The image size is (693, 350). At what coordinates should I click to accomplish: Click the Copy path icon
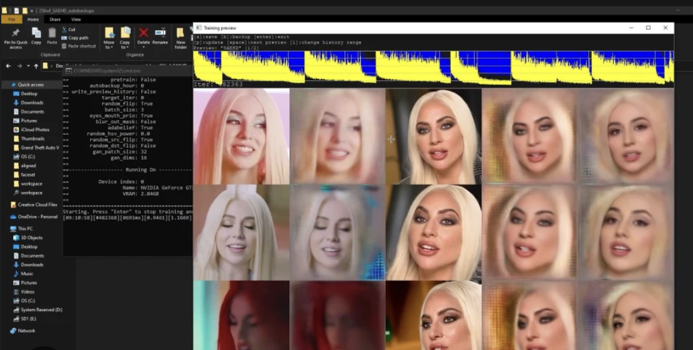pyautogui.click(x=65, y=38)
